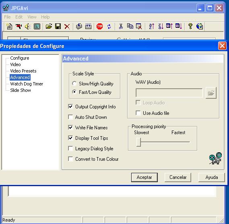The height and width of the screenshot is (224, 229).
Task: Click the yellow question mark help icon
Action: (190, 27)
